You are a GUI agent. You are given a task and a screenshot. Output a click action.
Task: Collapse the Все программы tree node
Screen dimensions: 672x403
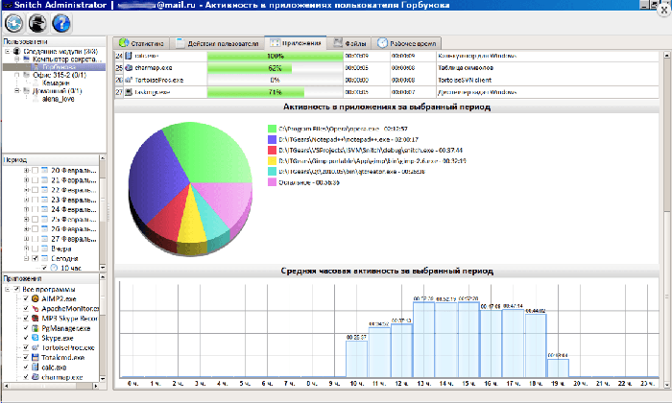(x=8, y=290)
